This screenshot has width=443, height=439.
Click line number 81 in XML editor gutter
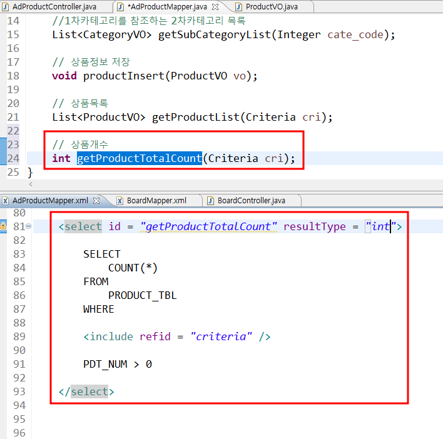point(19,226)
